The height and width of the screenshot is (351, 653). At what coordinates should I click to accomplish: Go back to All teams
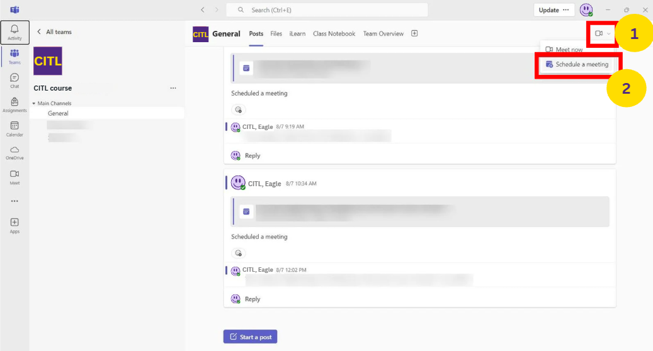coord(54,32)
